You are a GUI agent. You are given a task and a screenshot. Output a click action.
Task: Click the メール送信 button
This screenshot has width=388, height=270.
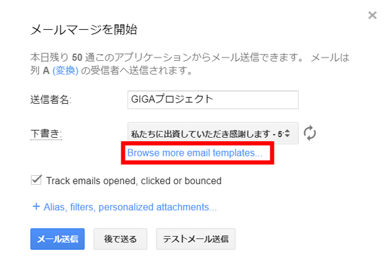click(x=58, y=239)
